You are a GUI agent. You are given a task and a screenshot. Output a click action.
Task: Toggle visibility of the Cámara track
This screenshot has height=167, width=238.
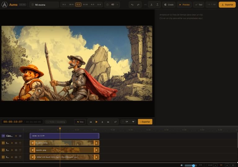click(x=20, y=136)
